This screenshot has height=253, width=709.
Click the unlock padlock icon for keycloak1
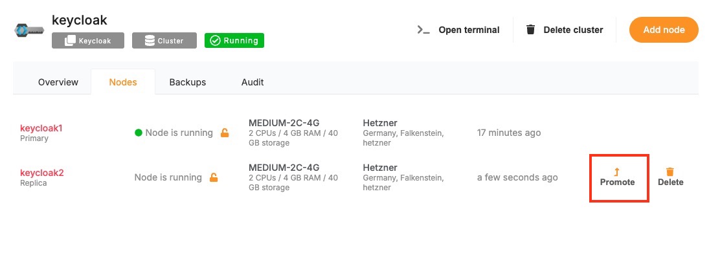(224, 133)
